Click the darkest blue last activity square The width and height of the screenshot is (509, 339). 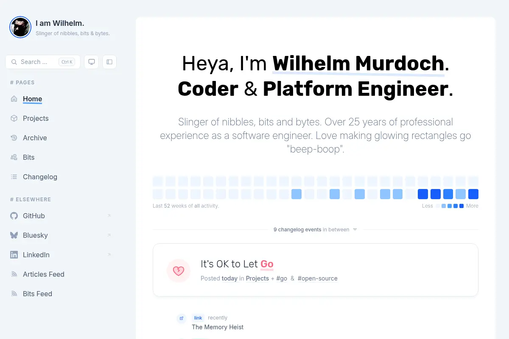[x=473, y=194]
